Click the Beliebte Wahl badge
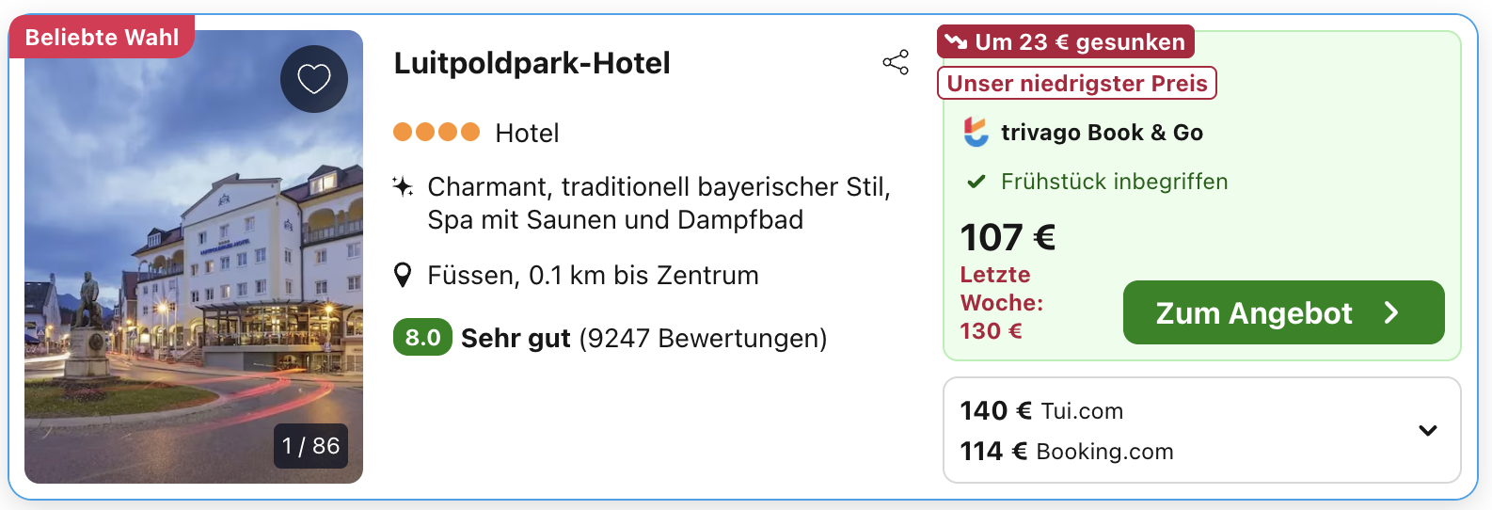 102,38
